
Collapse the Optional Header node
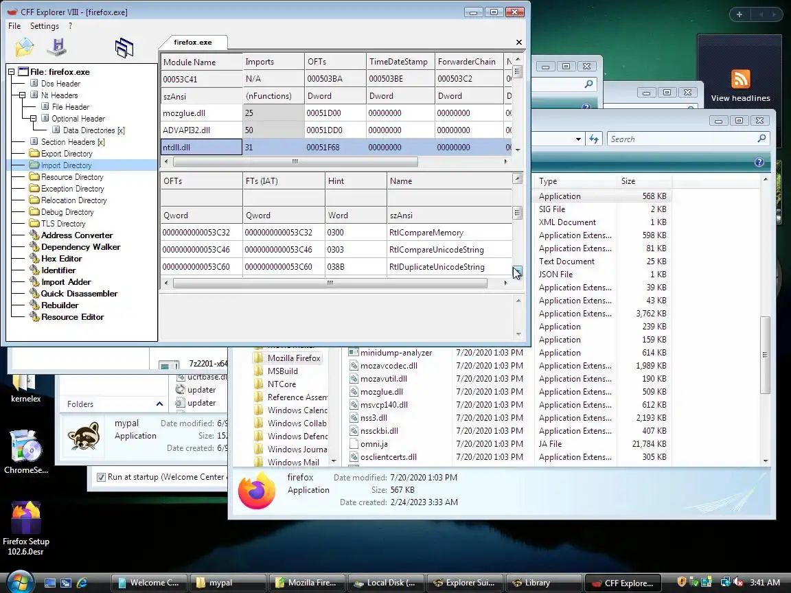(33, 119)
